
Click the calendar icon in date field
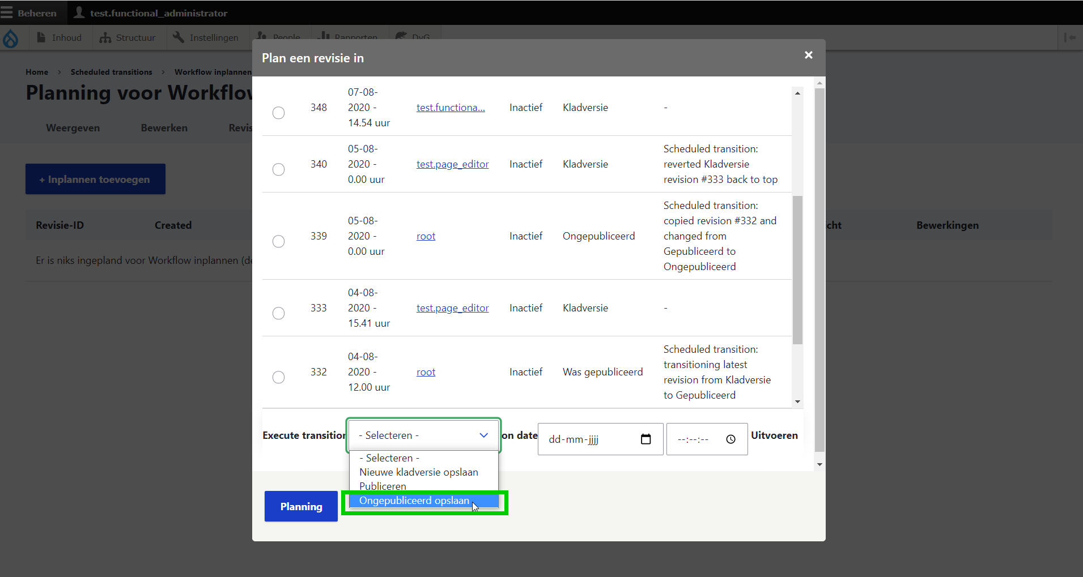tap(645, 439)
